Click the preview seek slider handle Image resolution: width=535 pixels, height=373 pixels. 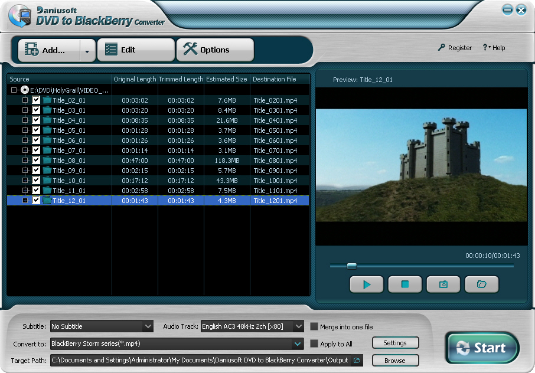click(352, 266)
